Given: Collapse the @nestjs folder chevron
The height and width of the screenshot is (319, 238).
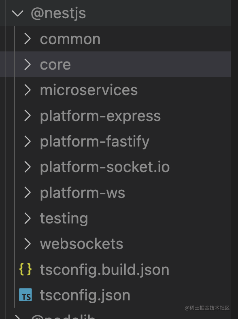Looking at the screenshot, I should pyautogui.click(x=18, y=13).
